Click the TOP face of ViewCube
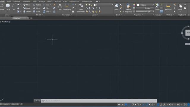Viewport: 190px width, 107px height. click(x=188, y=33)
